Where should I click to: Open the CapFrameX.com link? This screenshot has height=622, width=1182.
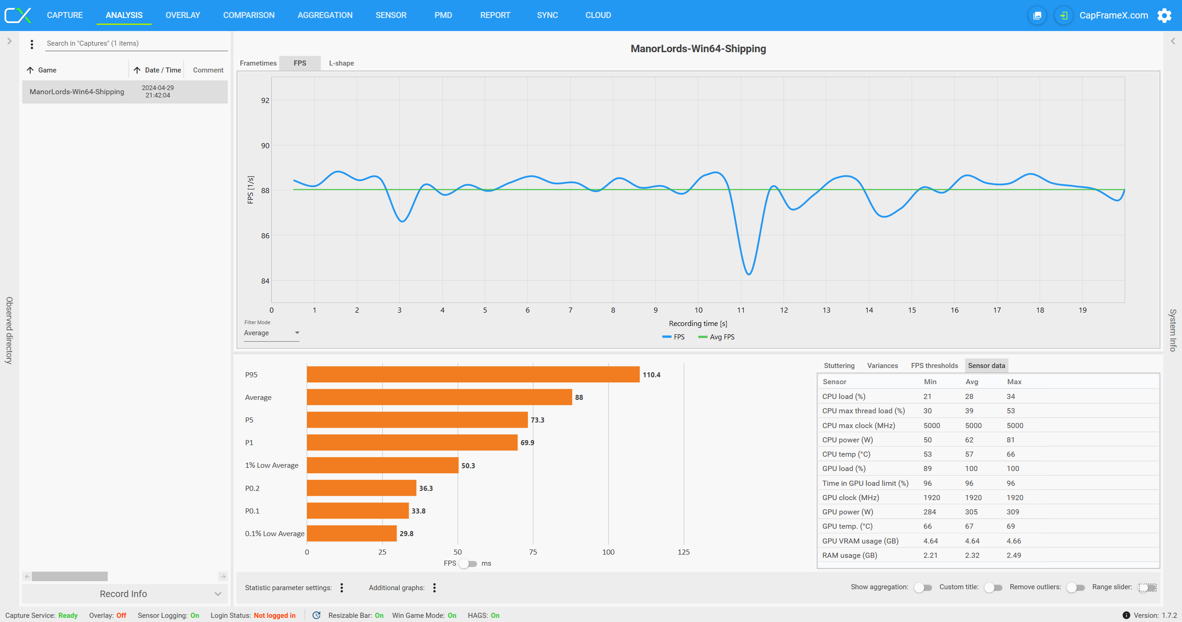click(1113, 15)
